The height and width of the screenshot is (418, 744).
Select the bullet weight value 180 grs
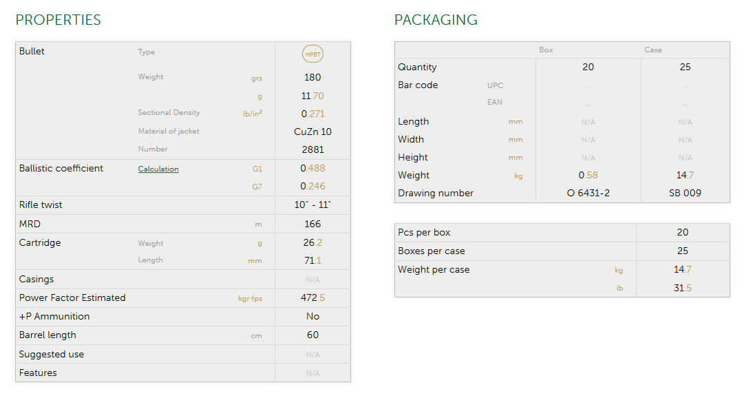312,77
